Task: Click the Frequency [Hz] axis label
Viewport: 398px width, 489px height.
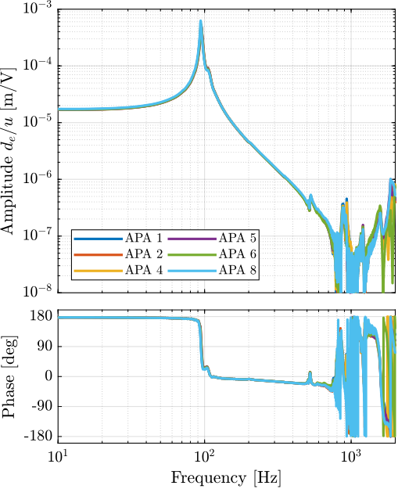Action: pyautogui.click(x=226, y=478)
